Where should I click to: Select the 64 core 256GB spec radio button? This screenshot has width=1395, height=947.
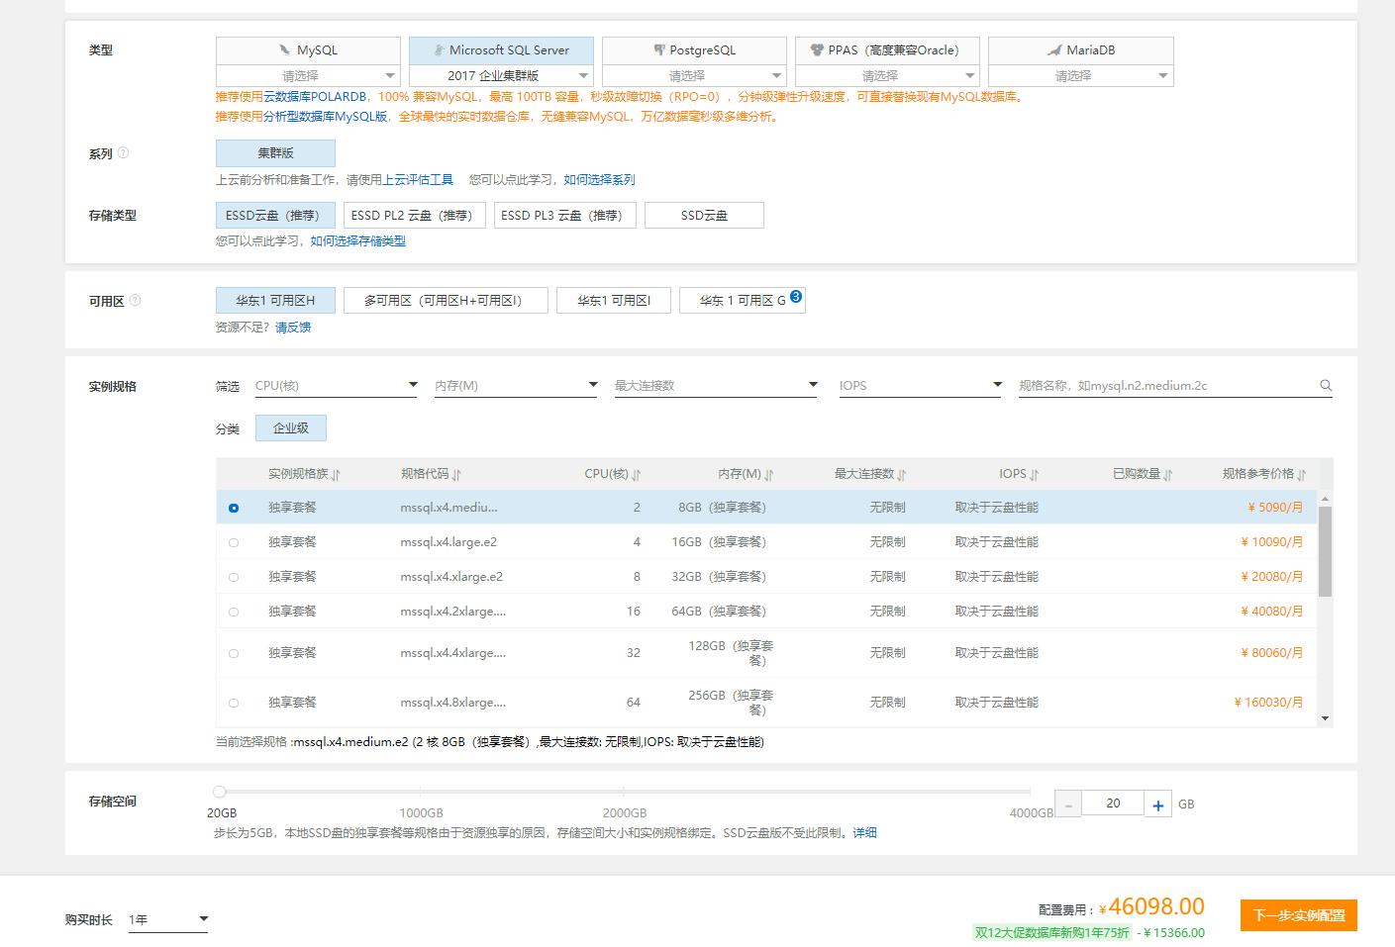(234, 703)
